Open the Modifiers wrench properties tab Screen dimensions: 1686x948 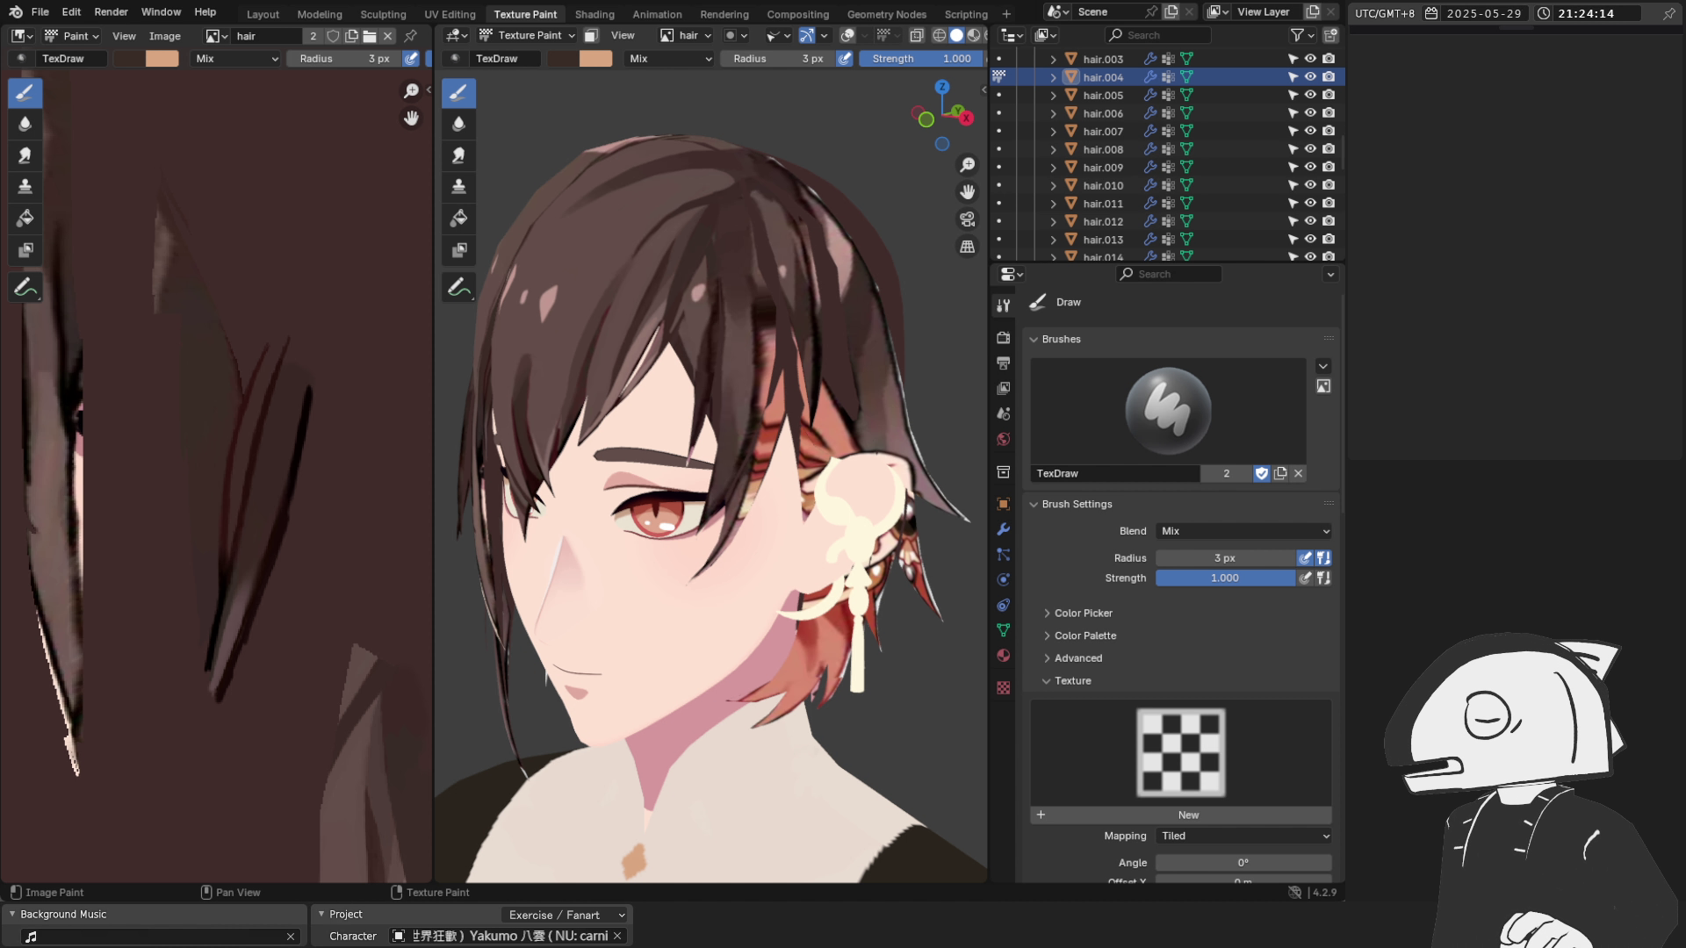click(x=1003, y=529)
